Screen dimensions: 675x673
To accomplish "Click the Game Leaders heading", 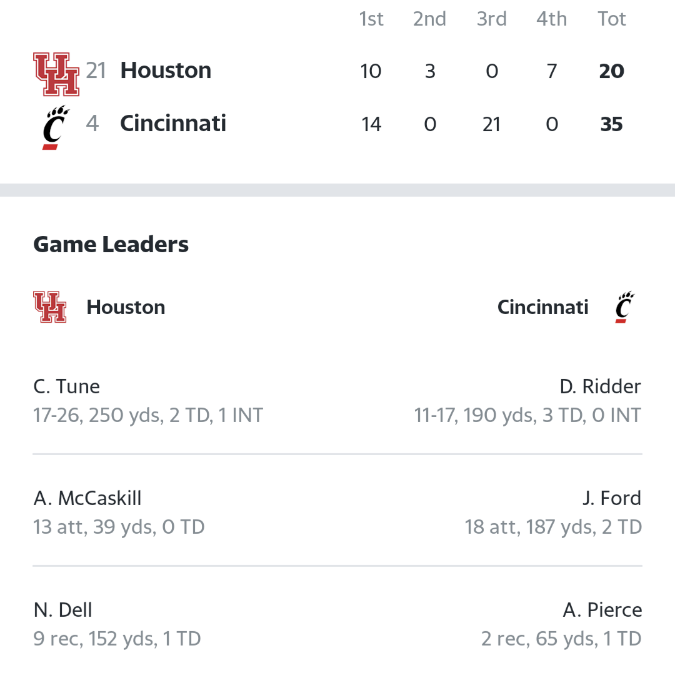I will coord(111,244).
